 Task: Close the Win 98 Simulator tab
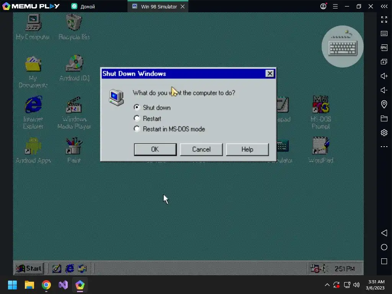[183, 7]
